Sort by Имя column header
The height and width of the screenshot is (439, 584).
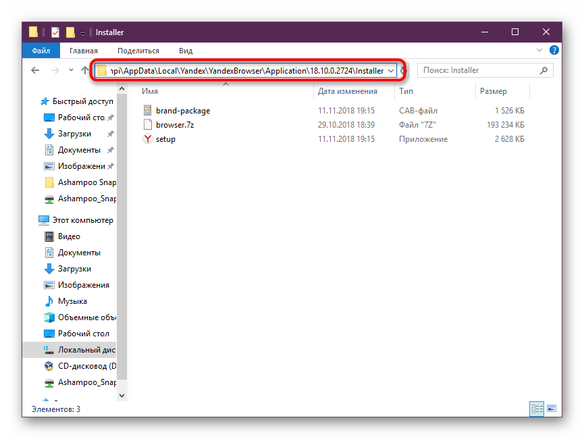[x=150, y=91]
